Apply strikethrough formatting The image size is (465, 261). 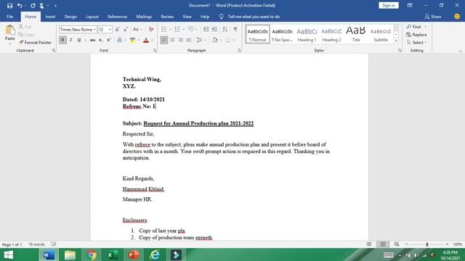click(x=92, y=40)
